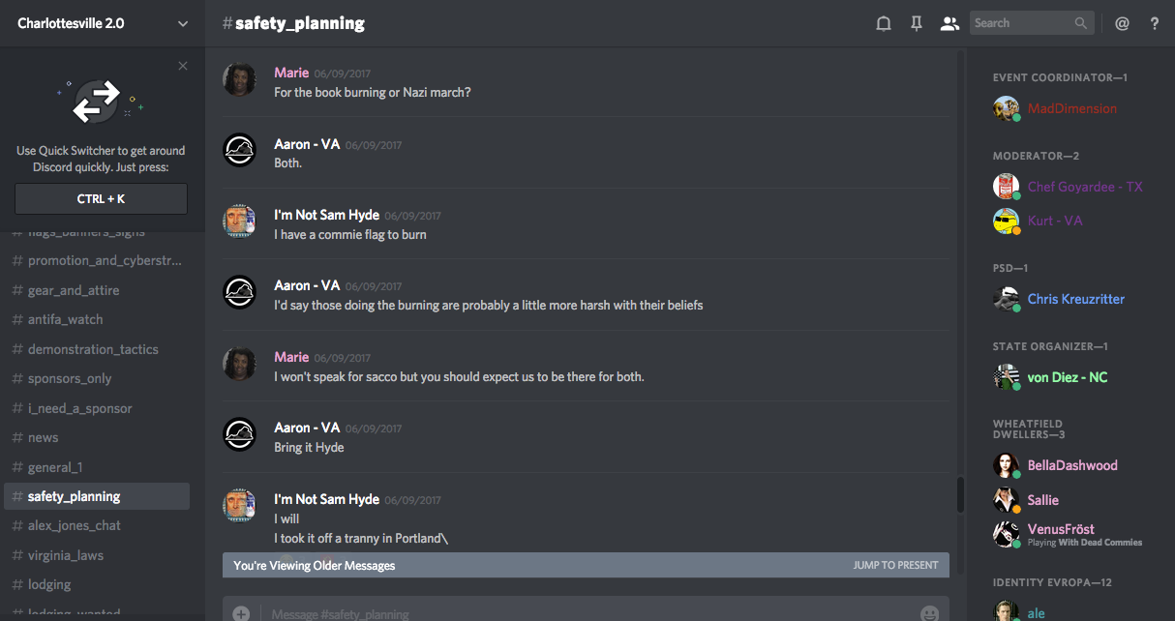Open the mentions @ icon
The image size is (1175, 621).
point(1122,23)
